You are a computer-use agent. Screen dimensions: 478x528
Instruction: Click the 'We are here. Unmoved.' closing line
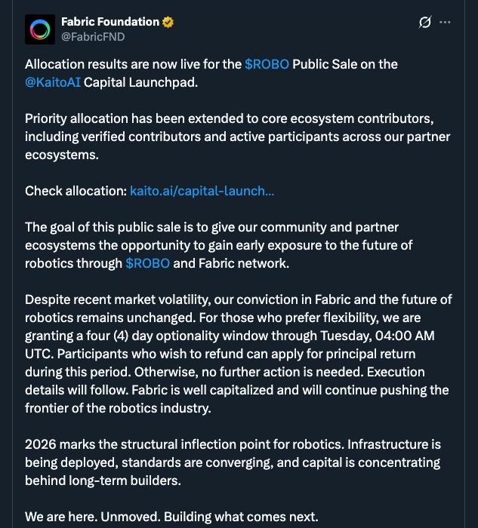click(171, 517)
